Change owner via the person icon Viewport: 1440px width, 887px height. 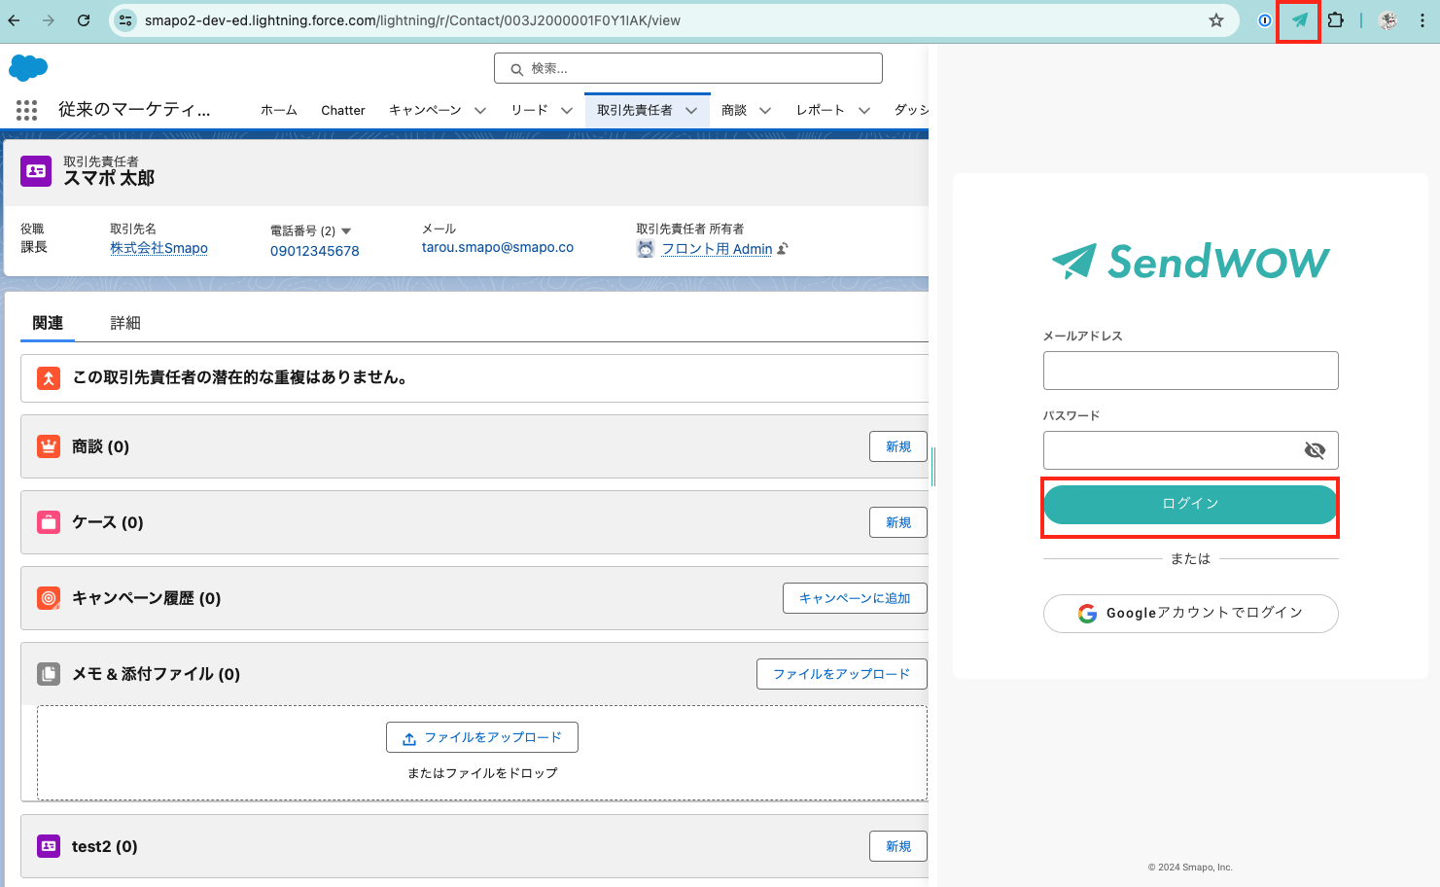(x=784, y=249)
